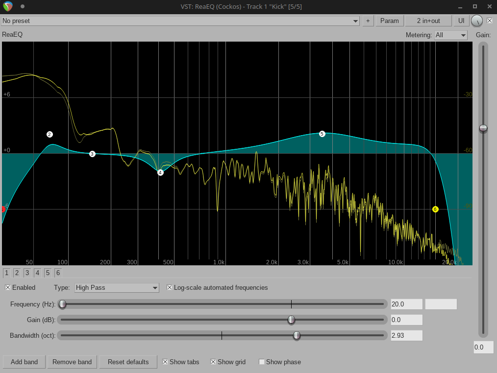Select EQ band point 2 on graph
The height and width of the screenshot is (373, 497).
(50, 134)
